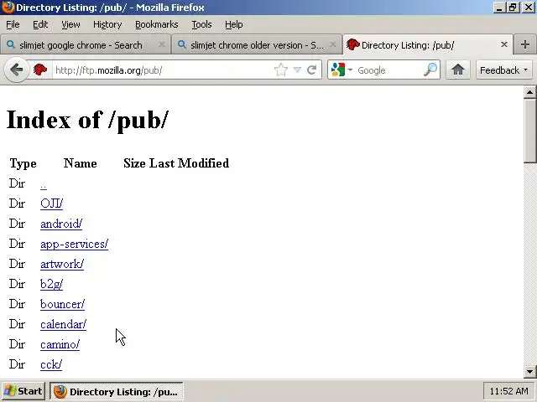Open the Bookmarks menu
The width and height of the screenshot is (537, 402).
(157, 24)
